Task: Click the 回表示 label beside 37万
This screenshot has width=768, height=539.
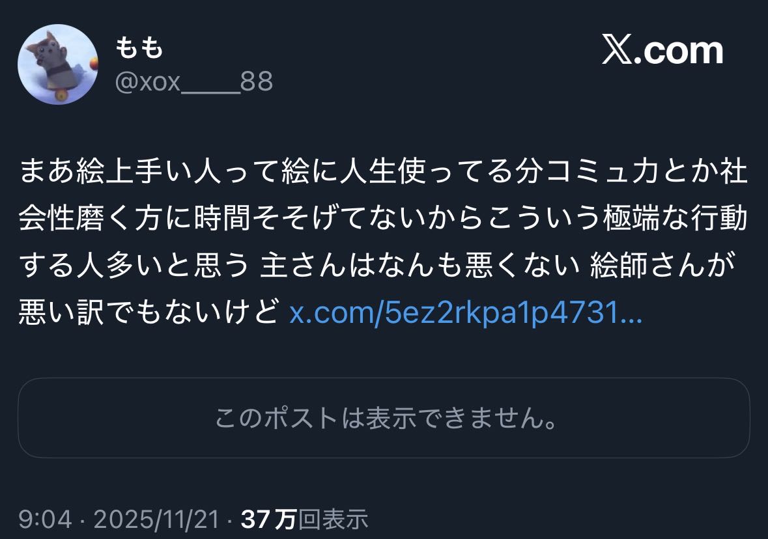Action: point(333,519)
